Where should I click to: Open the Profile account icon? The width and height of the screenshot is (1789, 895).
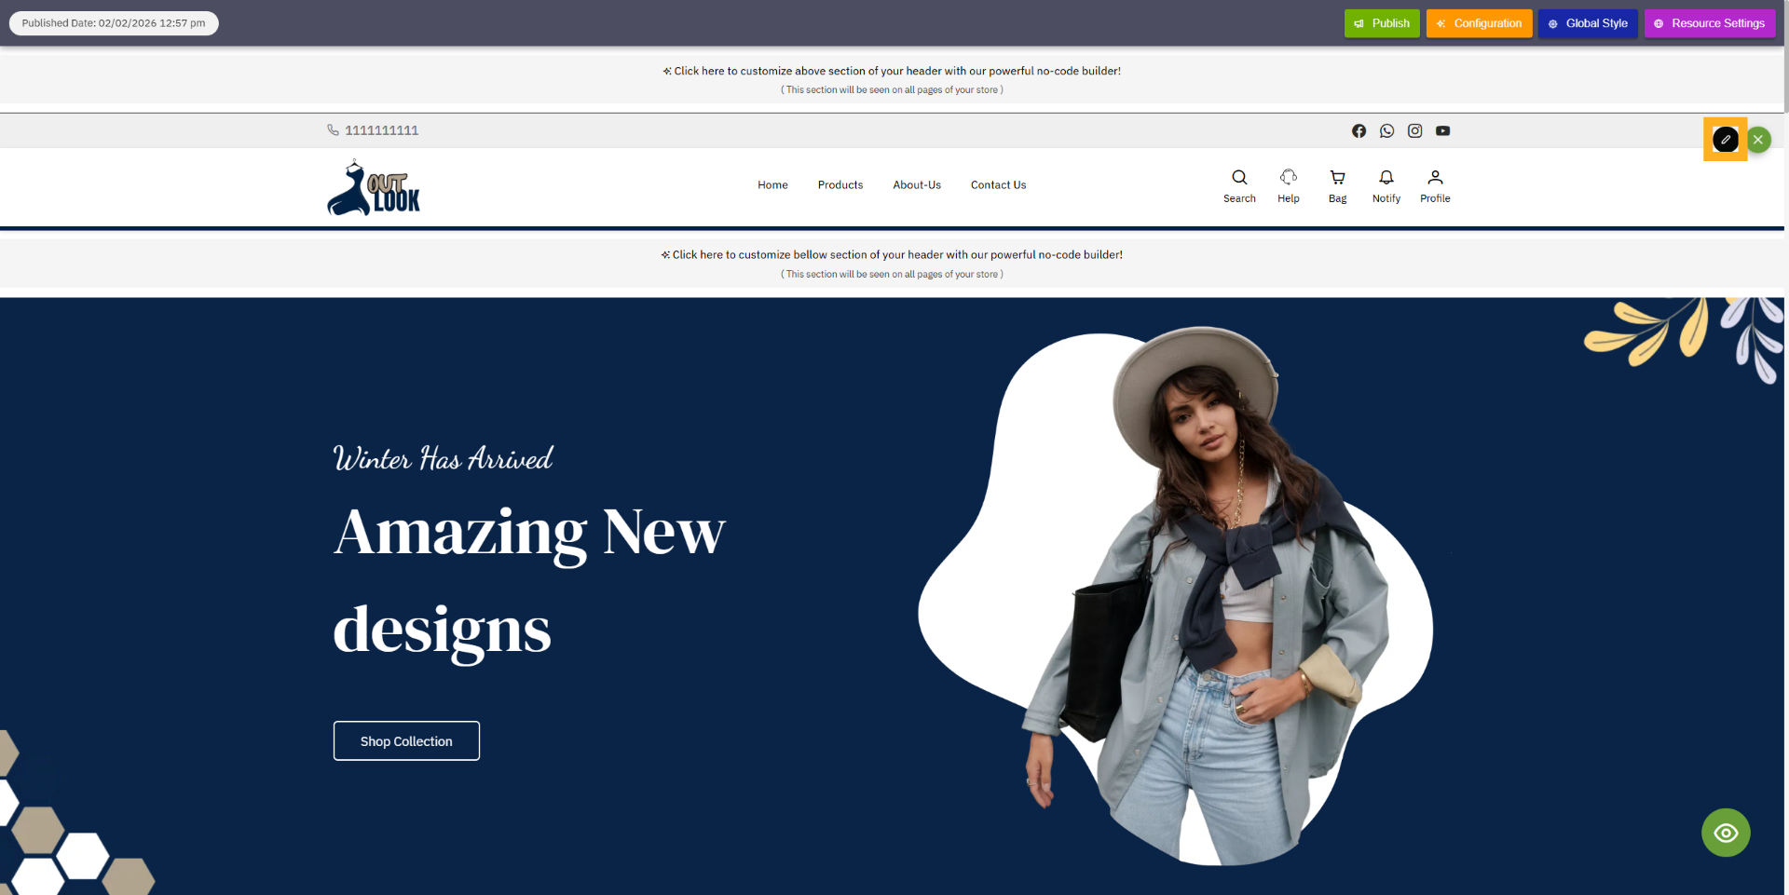[x=1435, y=177]
